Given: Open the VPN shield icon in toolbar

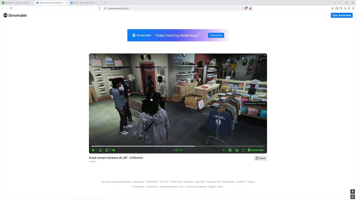Looking at the screenshot, I should pyautogui.click(x=349, y=8).
